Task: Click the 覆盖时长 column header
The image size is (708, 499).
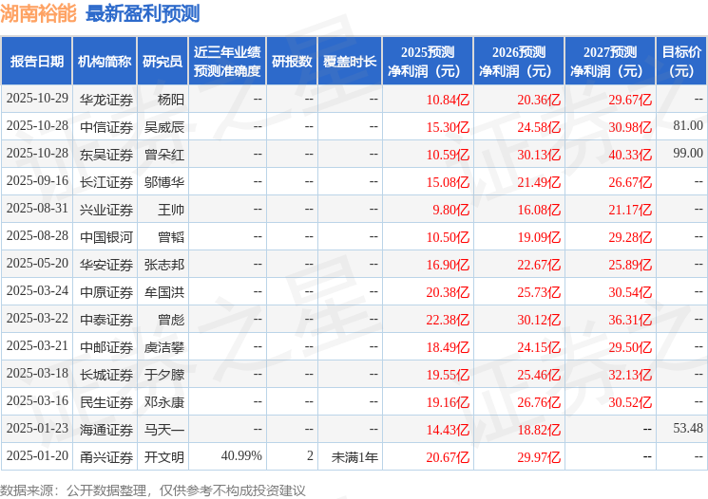Action: 350,61
